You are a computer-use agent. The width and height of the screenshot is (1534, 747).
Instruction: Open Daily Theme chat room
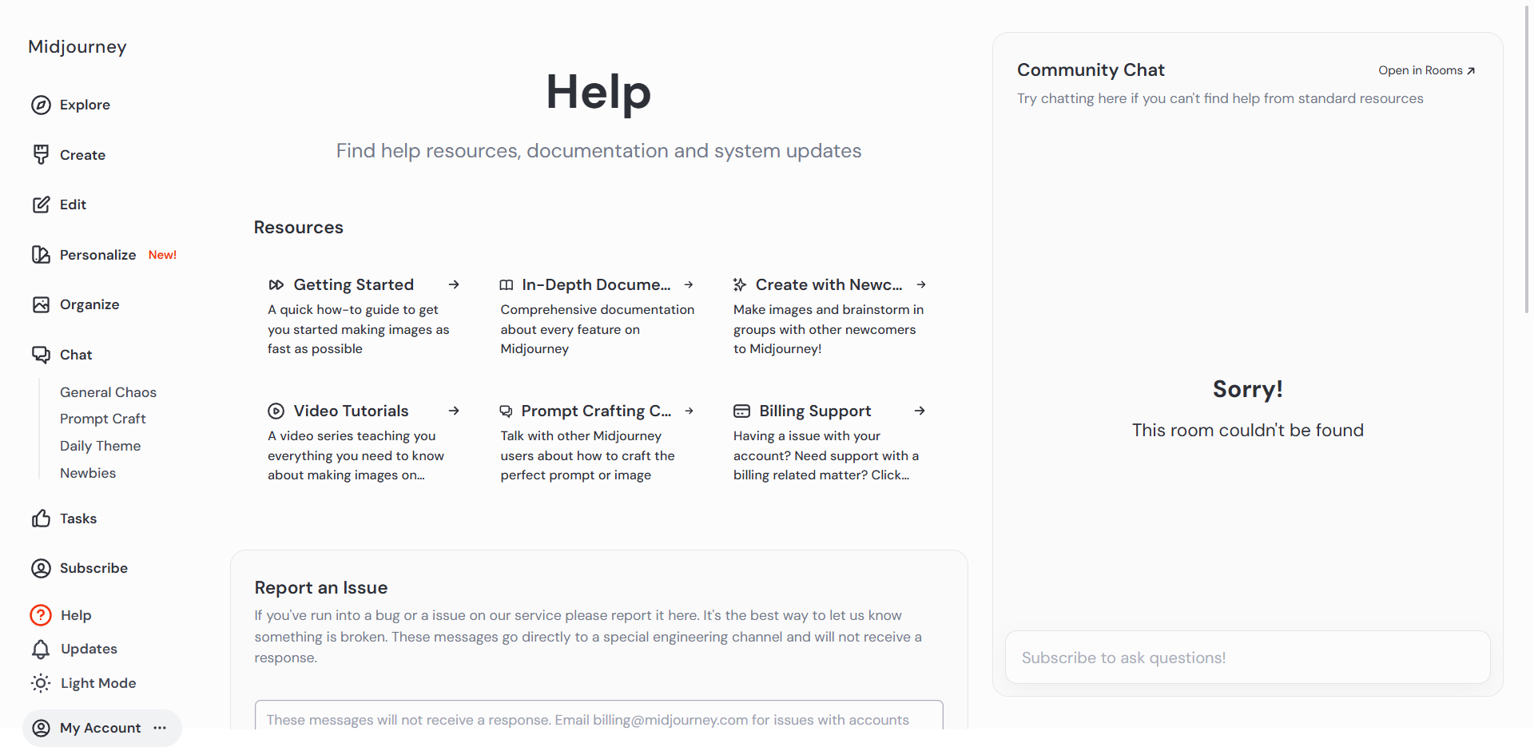click(100, 446)
